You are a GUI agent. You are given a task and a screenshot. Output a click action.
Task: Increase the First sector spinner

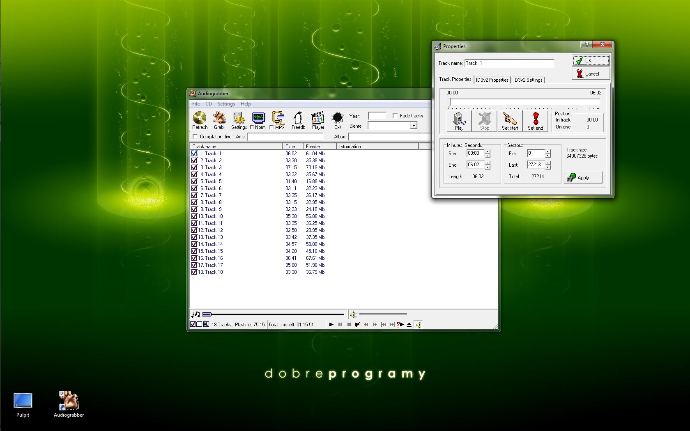pyautogui.click(x=548, y=151)
